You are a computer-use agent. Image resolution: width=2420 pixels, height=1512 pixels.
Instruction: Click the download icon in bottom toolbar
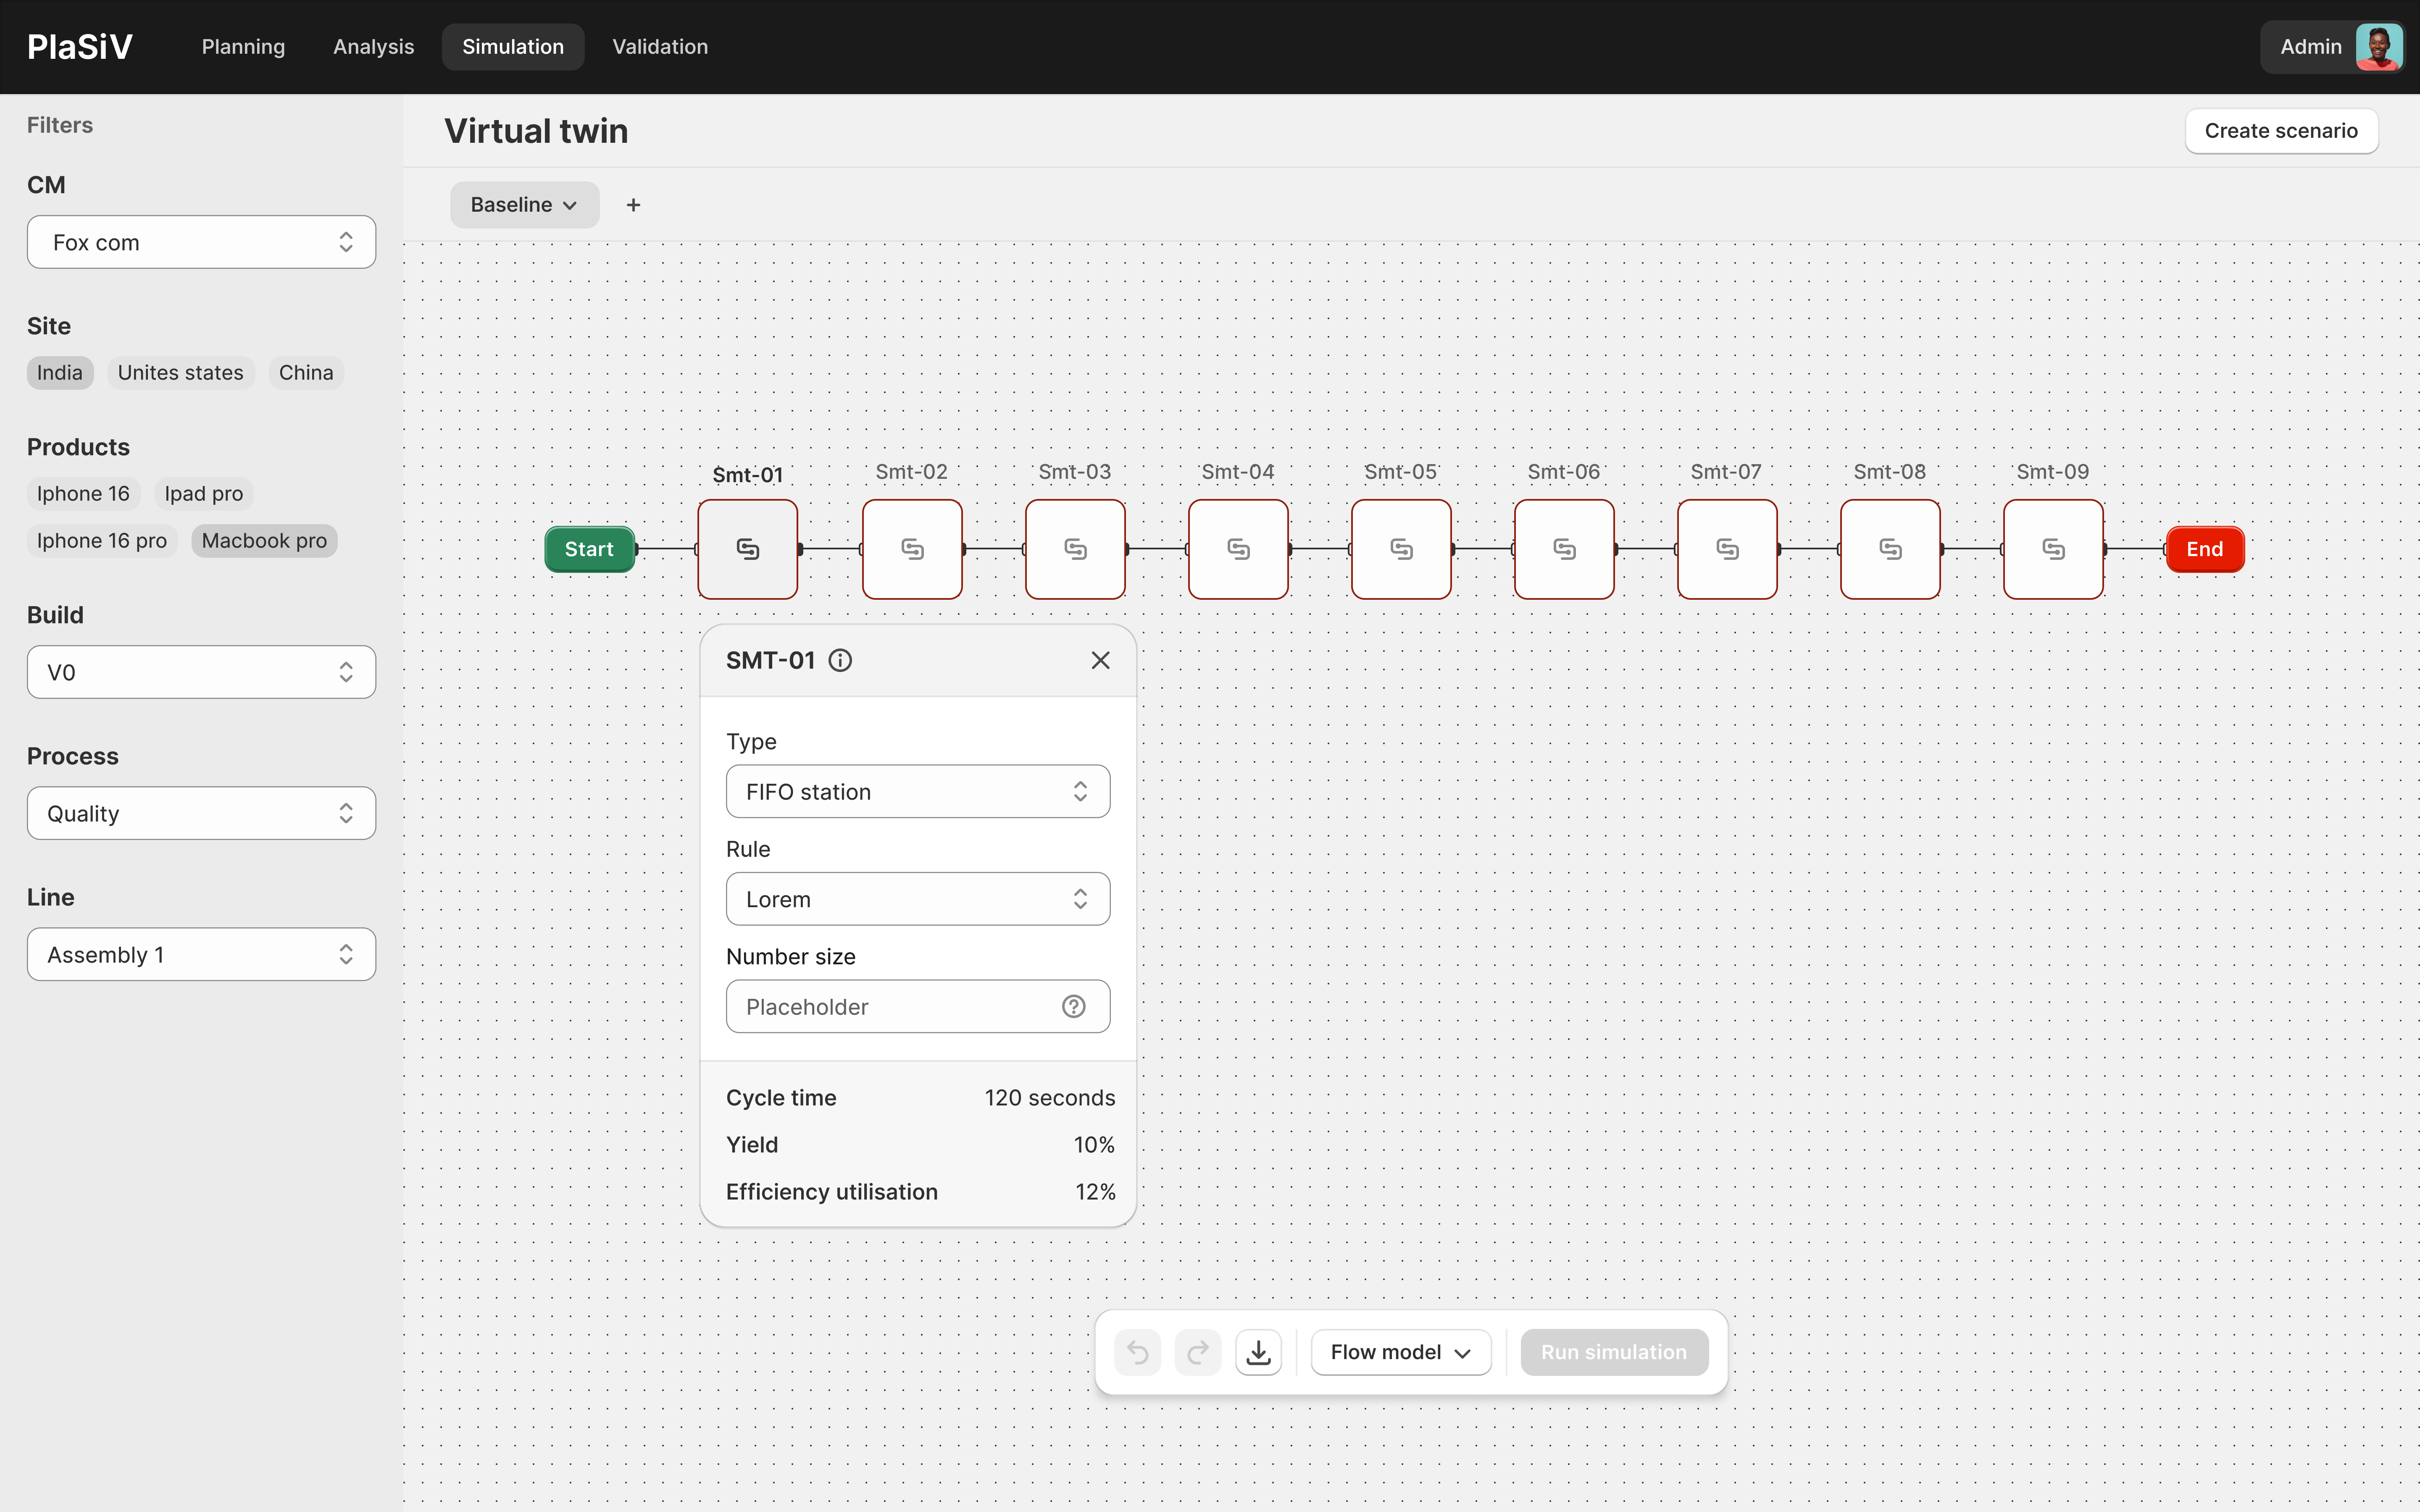[1258, 1352]
